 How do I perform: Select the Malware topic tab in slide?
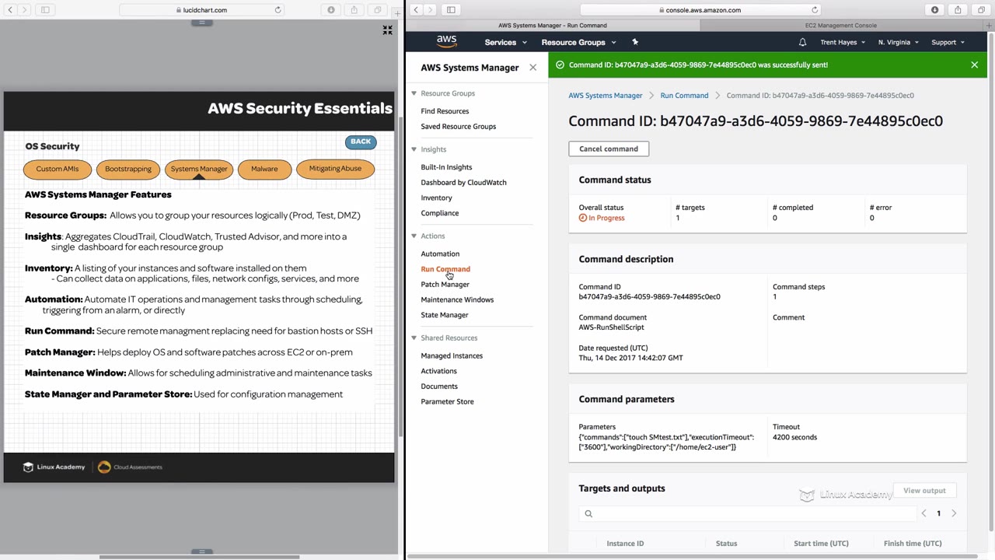264,169
